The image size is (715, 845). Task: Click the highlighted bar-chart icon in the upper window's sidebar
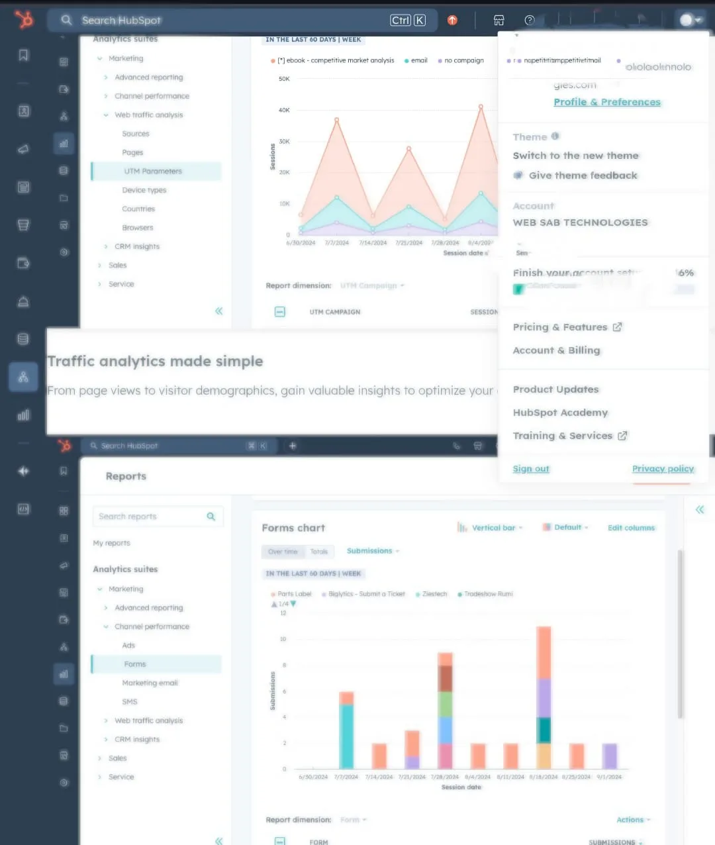[64, 143]
